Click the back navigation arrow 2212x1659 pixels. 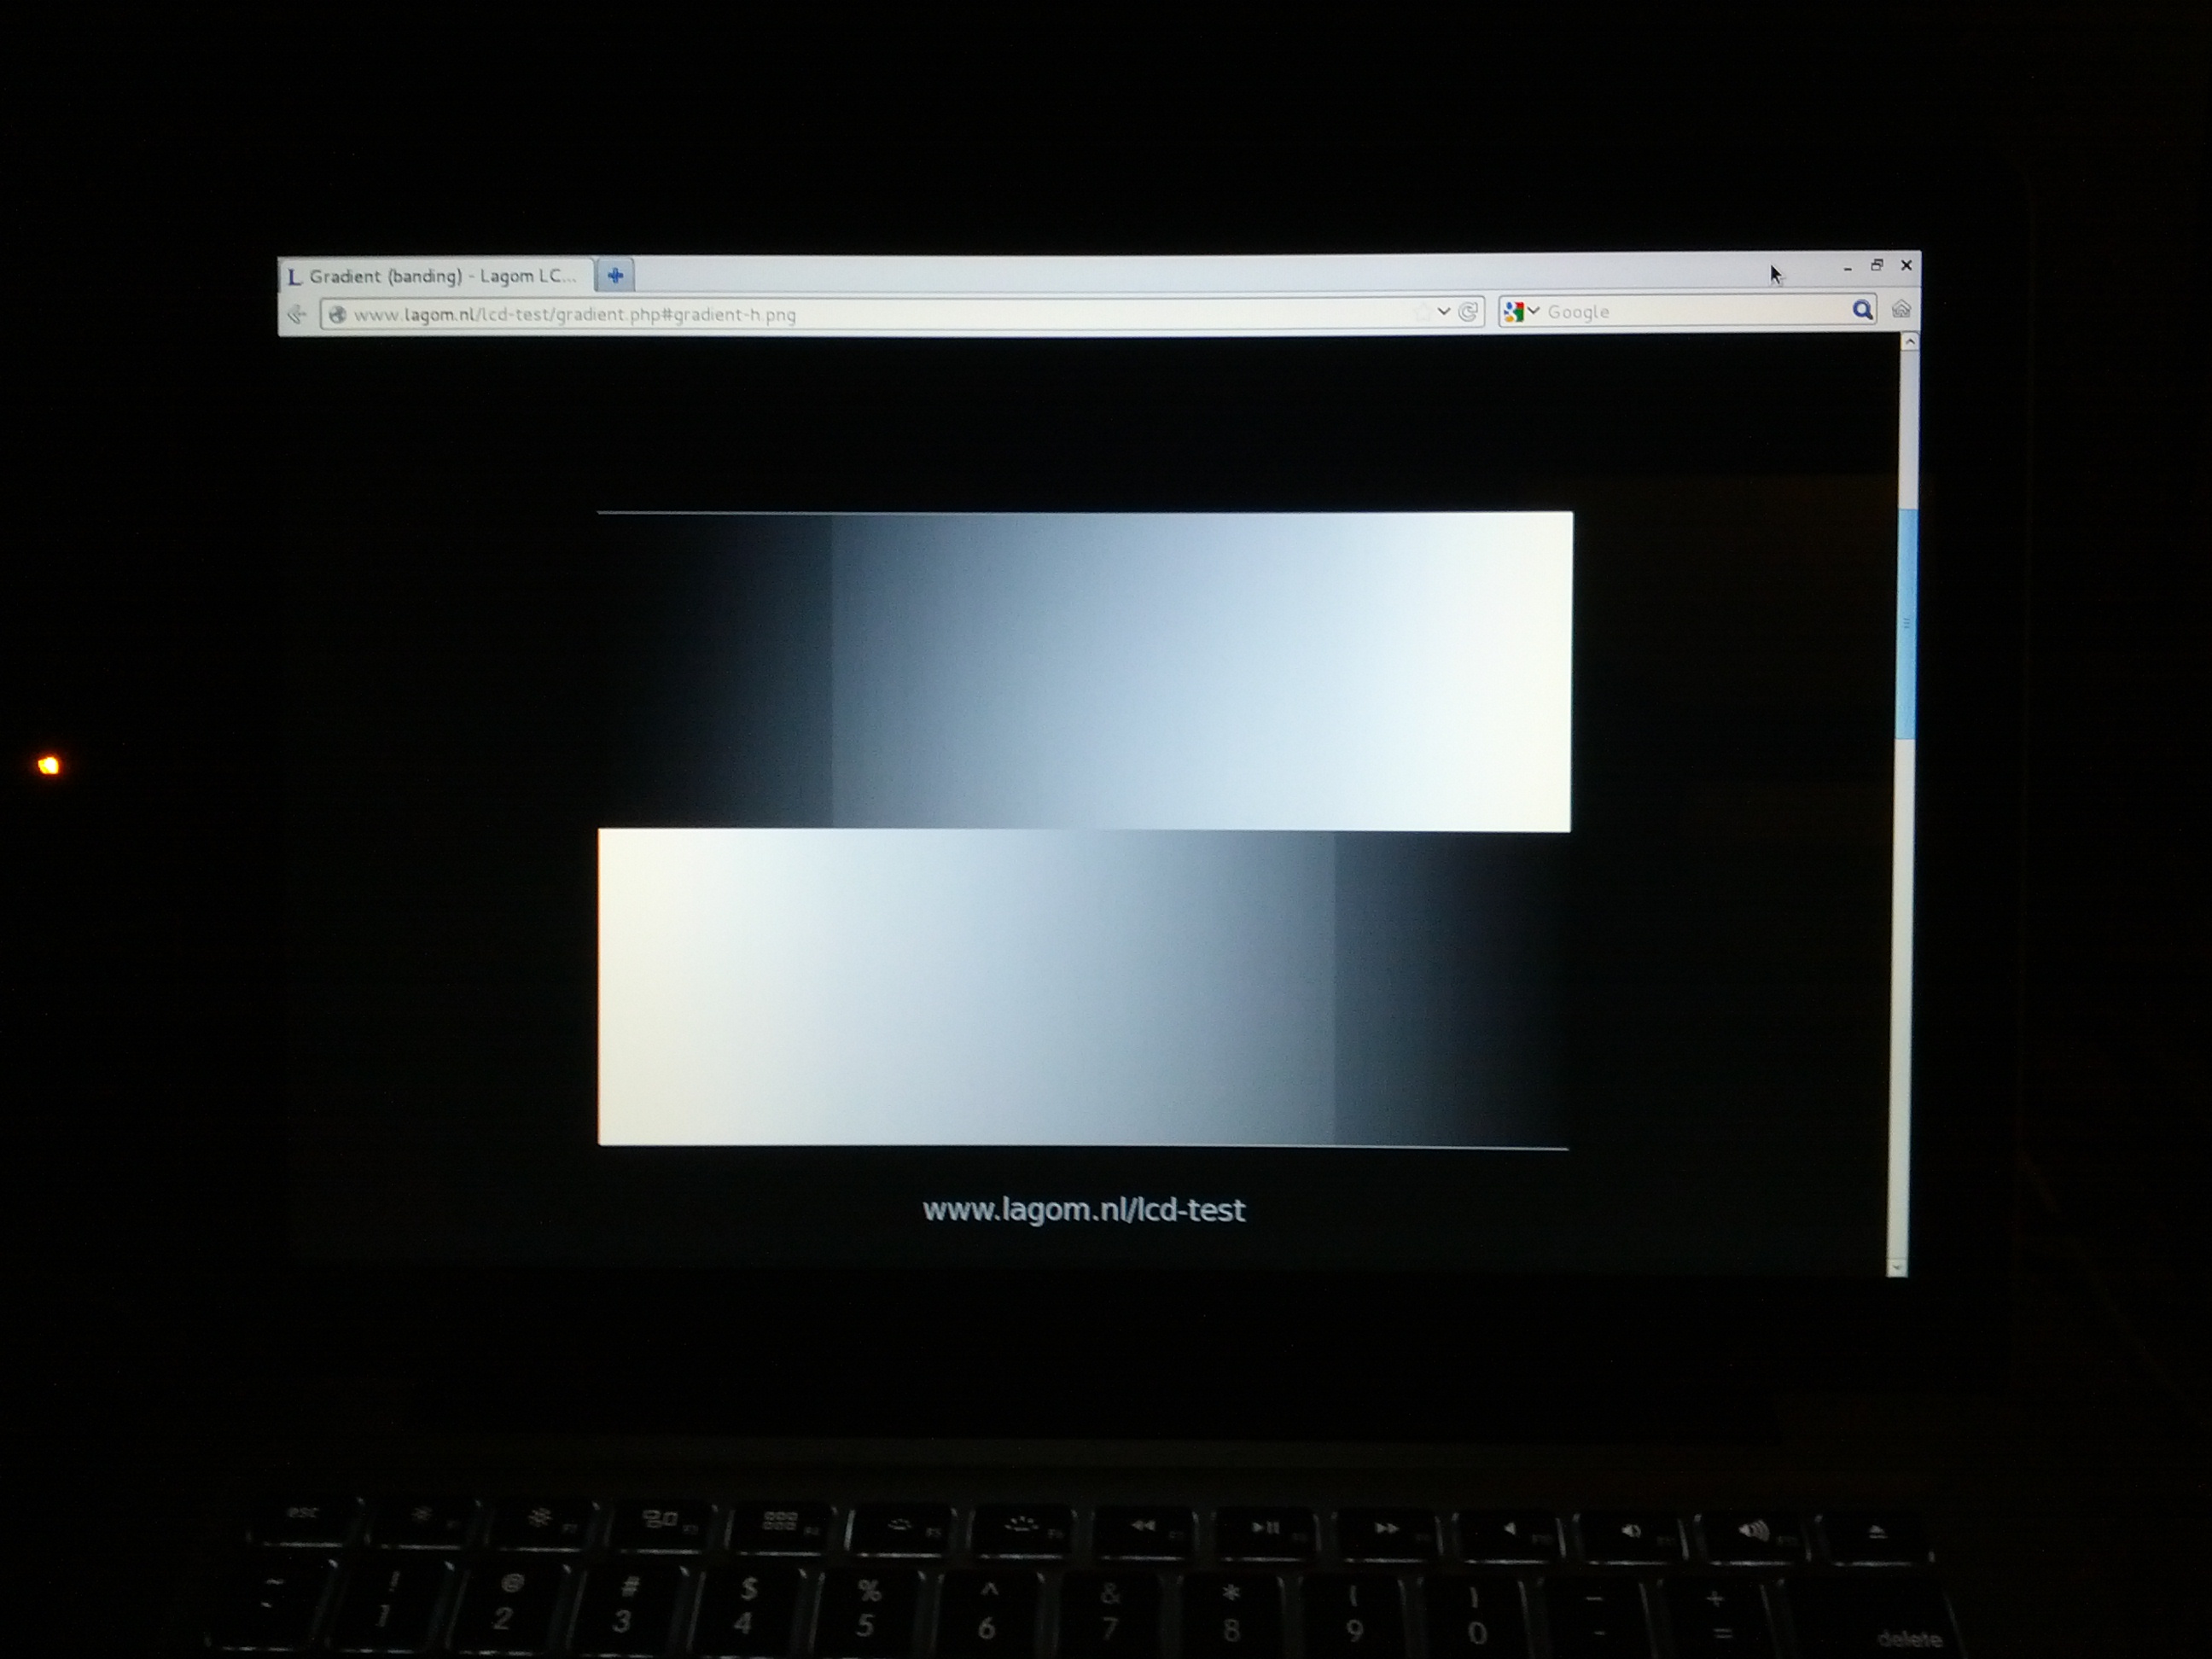pos(297,315)
